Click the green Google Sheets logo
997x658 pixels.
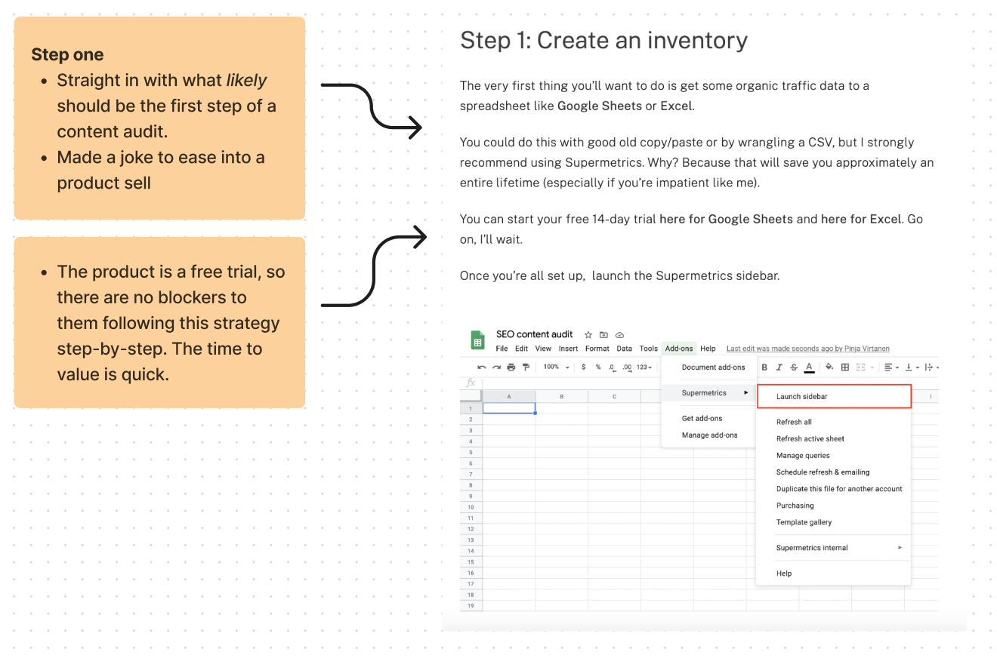click(x=477, y=340)
